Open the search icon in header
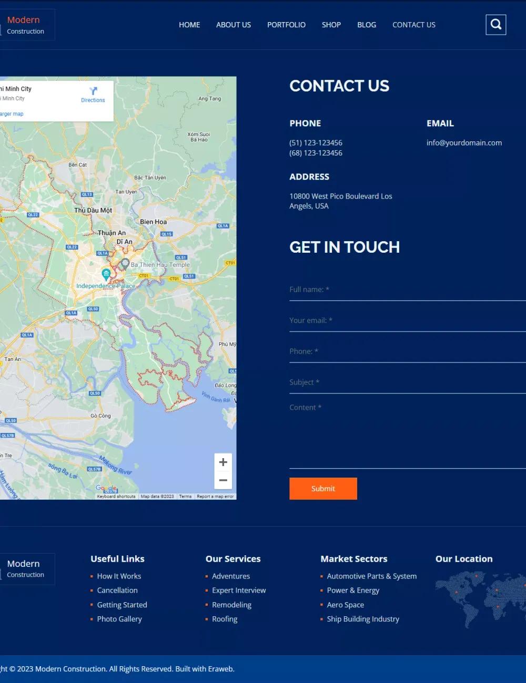Screen dimensions: 526x683 (495, 25)
